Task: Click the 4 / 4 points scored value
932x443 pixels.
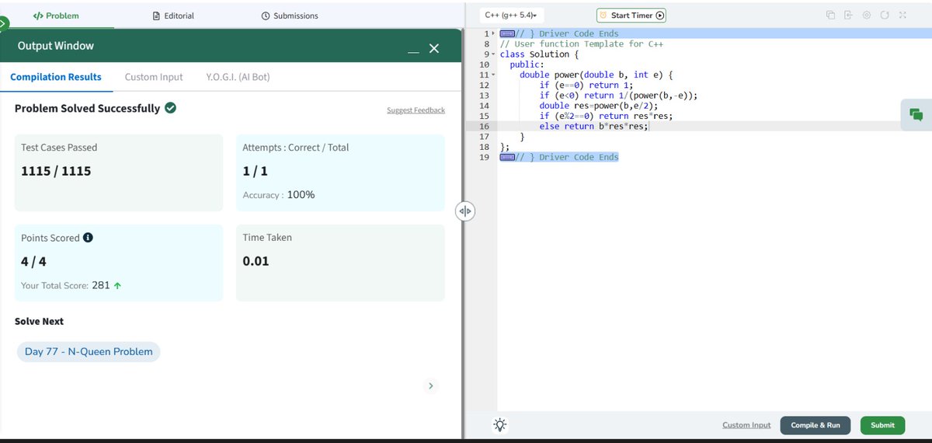Action: [33, 261]
